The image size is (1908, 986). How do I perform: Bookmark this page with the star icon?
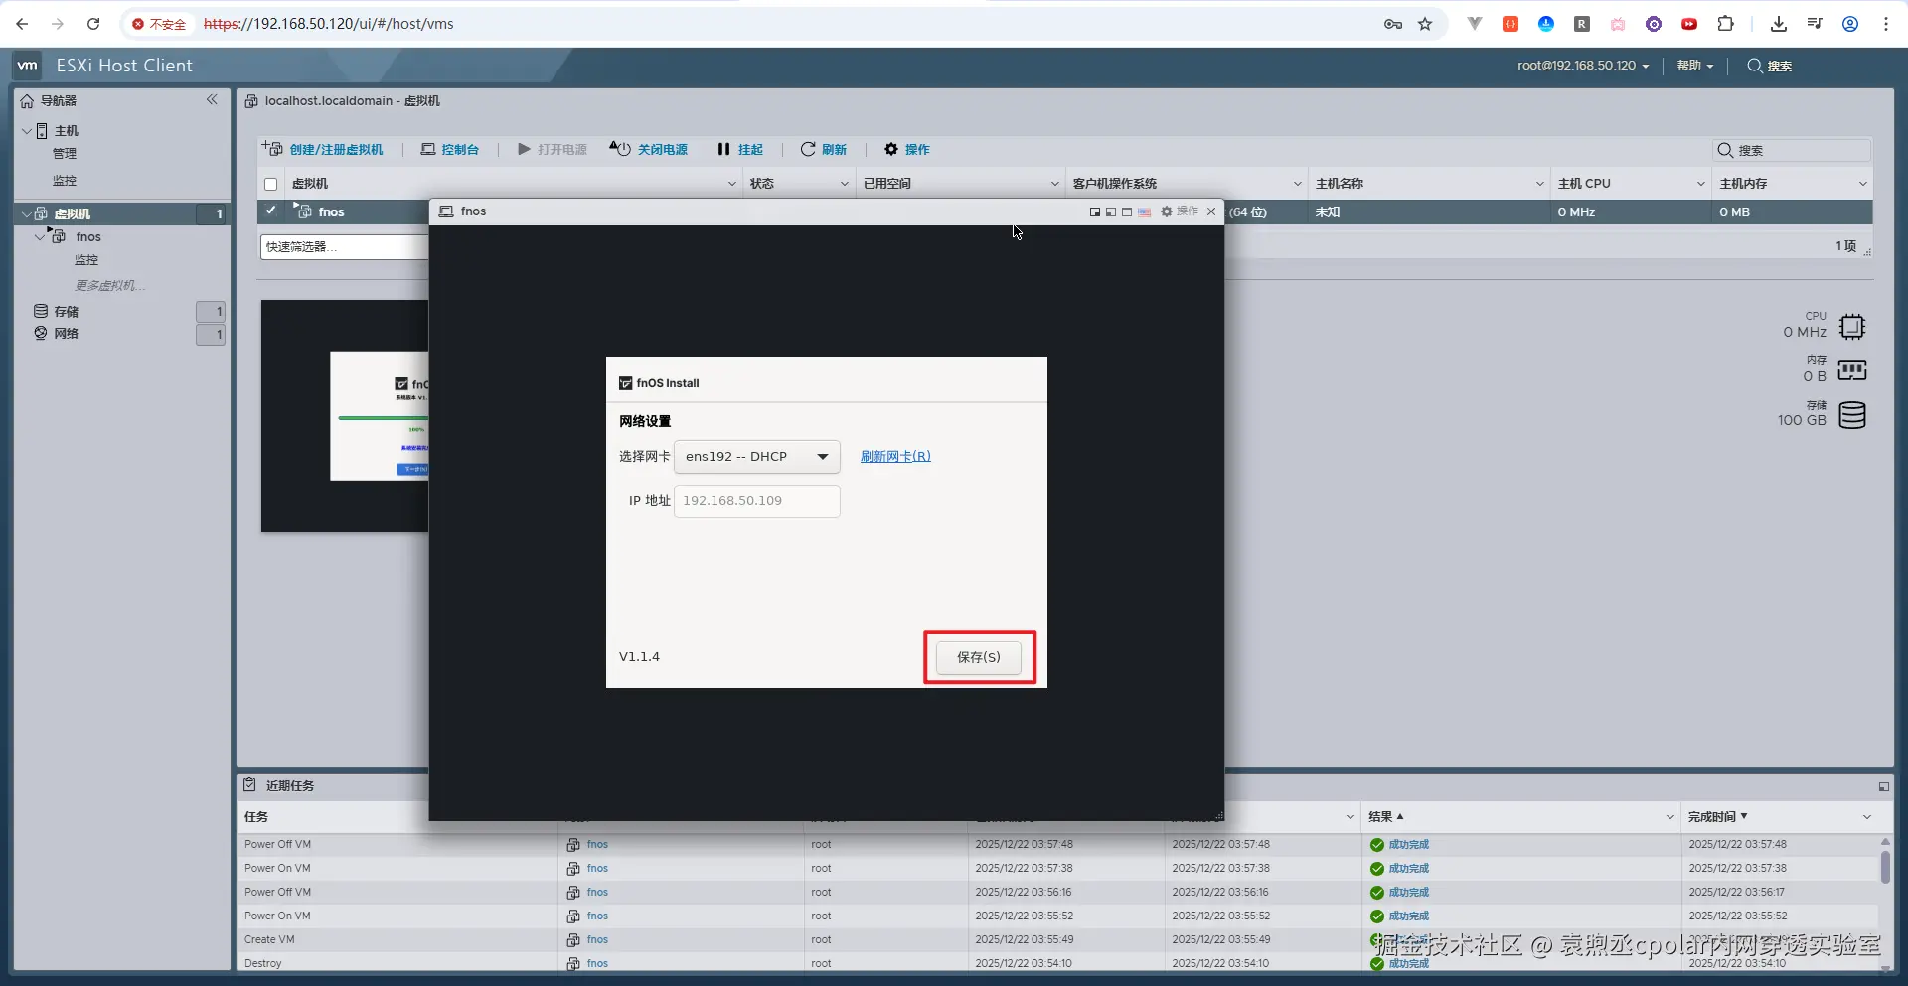tap(1425, 24)
